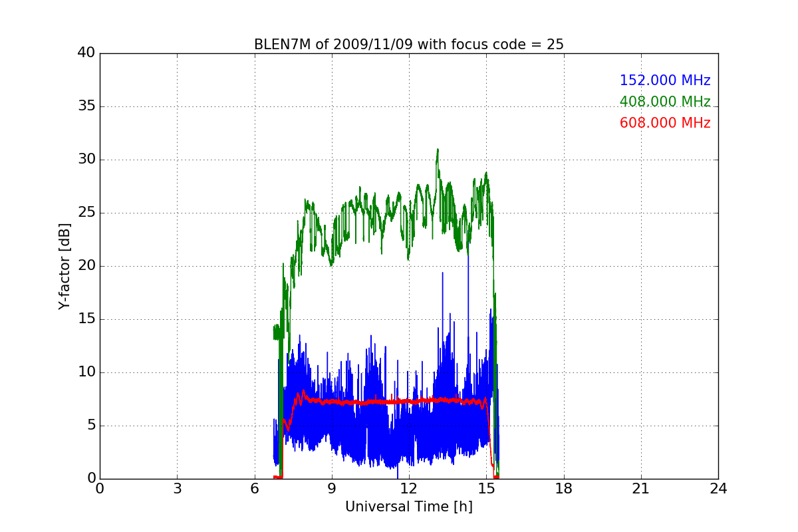Select the x-axis tick label 12
This screenshot has width=798, height=532.
coord(409,489)
